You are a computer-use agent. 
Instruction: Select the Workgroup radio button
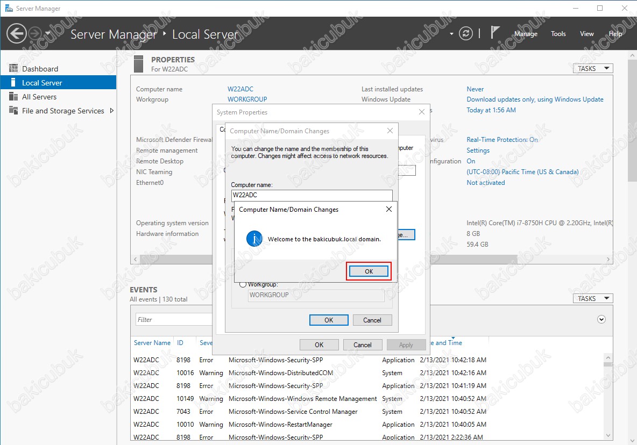[243, 284]
